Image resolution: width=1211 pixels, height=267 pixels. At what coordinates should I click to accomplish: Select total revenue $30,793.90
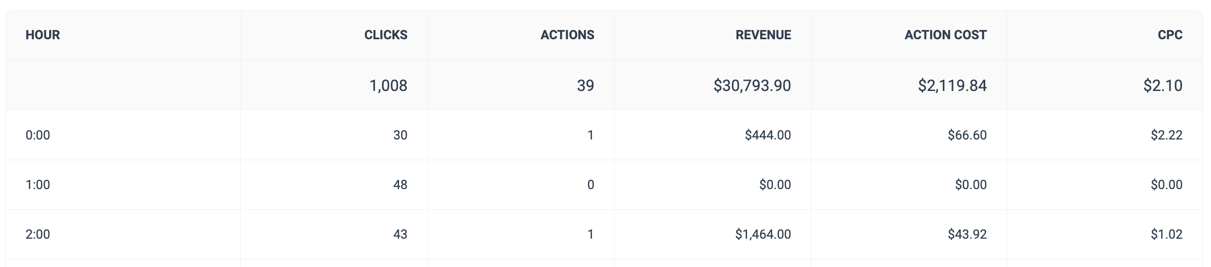coord(752,86)
